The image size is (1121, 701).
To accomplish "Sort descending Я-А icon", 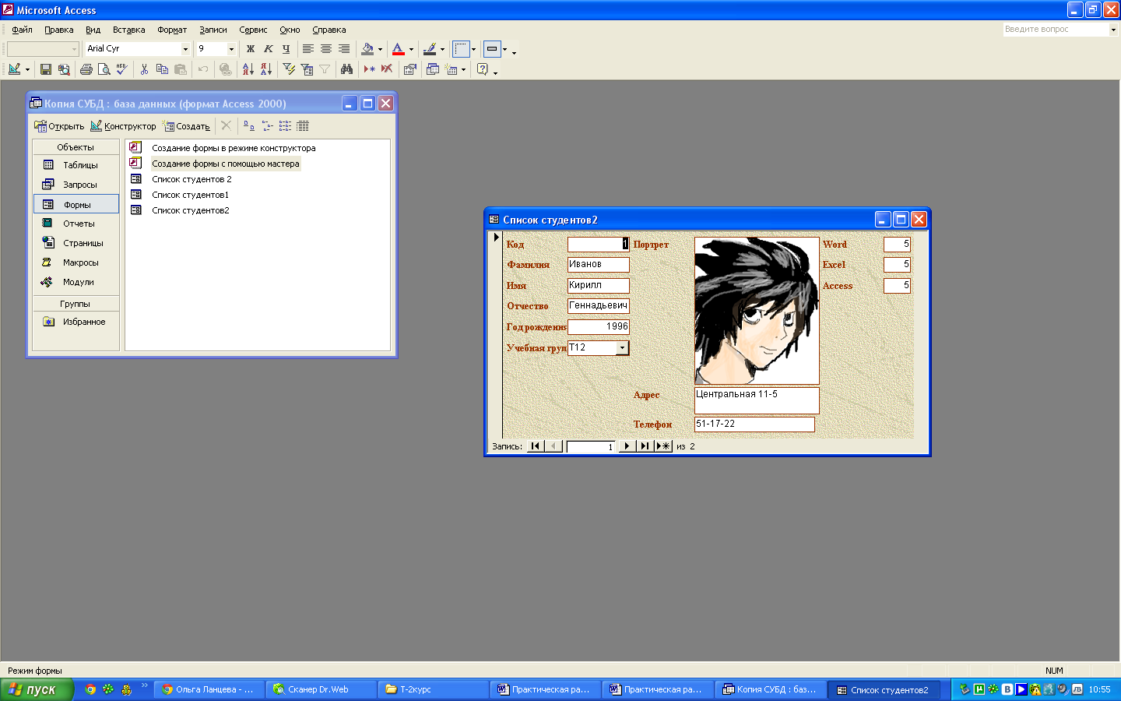I will click(265, 69).
